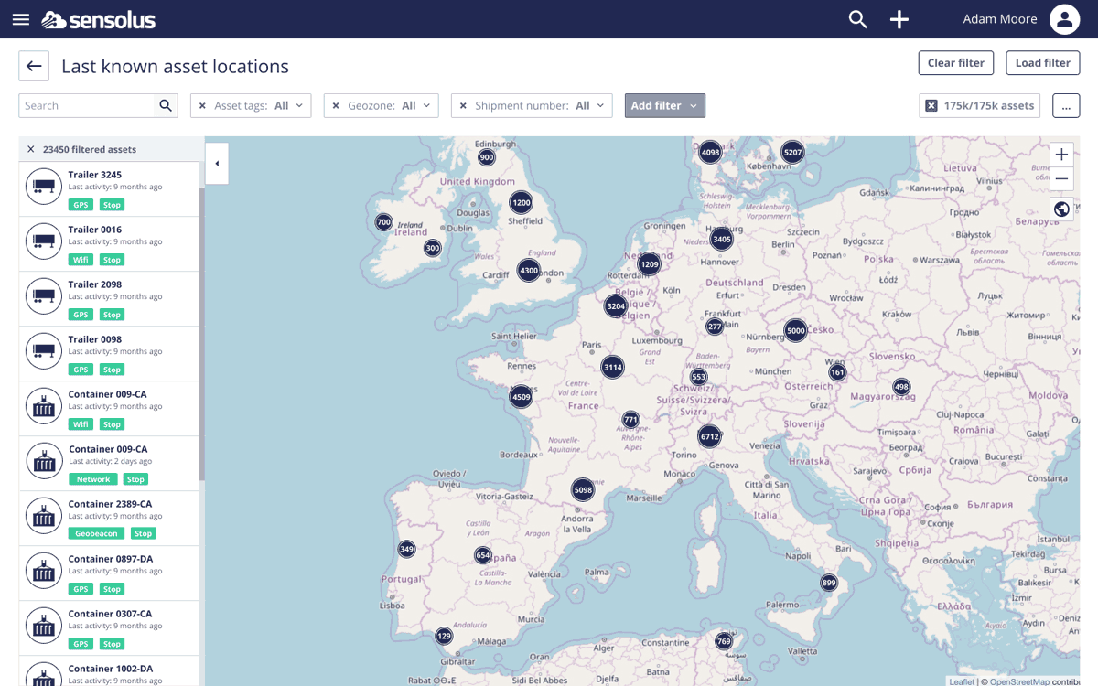Select the 5098 cluster marker on map
The width and height of the screenshot is (1098, 686).
583,490
